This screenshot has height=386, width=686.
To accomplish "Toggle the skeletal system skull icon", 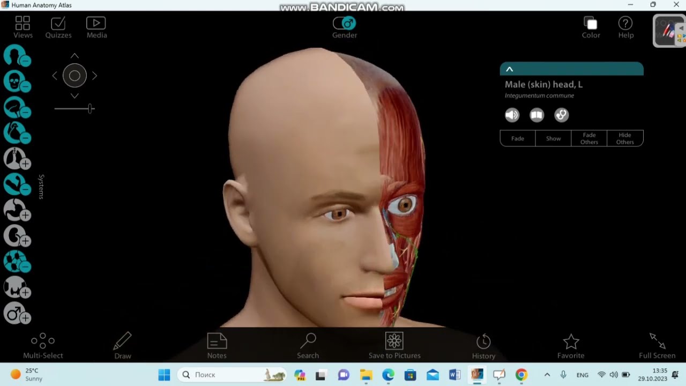I will [x=17, y=81].
